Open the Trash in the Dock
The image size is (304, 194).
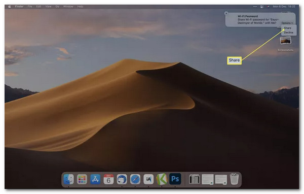click(x=234, y=179)
